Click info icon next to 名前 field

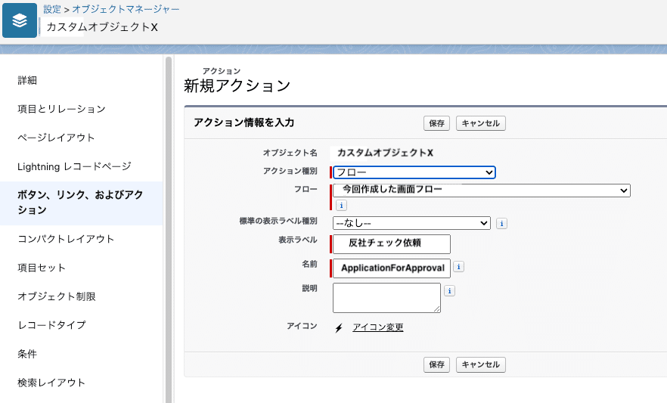[458, 267]
